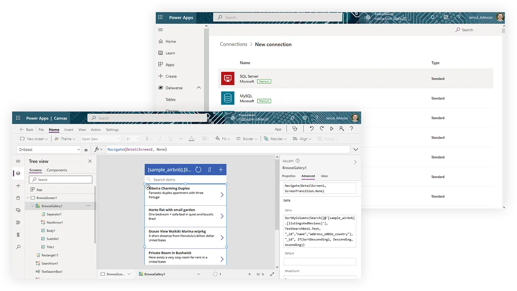517x291 pixels.
Task: Navigate back using the Connections breadcrumb link
Action: [233, 44]
